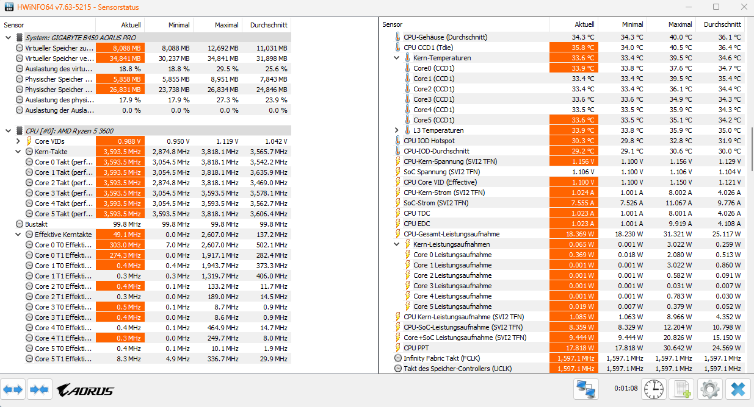Select Physischer Speicher 5,858 MB value
This screenshot has height=407, width=754.
tap(120, 79)
